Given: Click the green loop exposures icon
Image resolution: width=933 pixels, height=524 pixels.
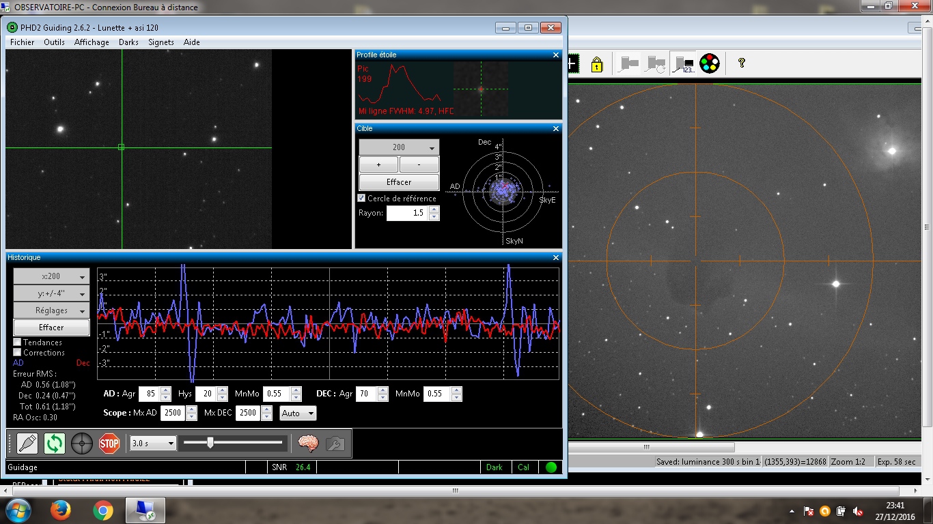Looking at the screenshot, I should point(55,443).
